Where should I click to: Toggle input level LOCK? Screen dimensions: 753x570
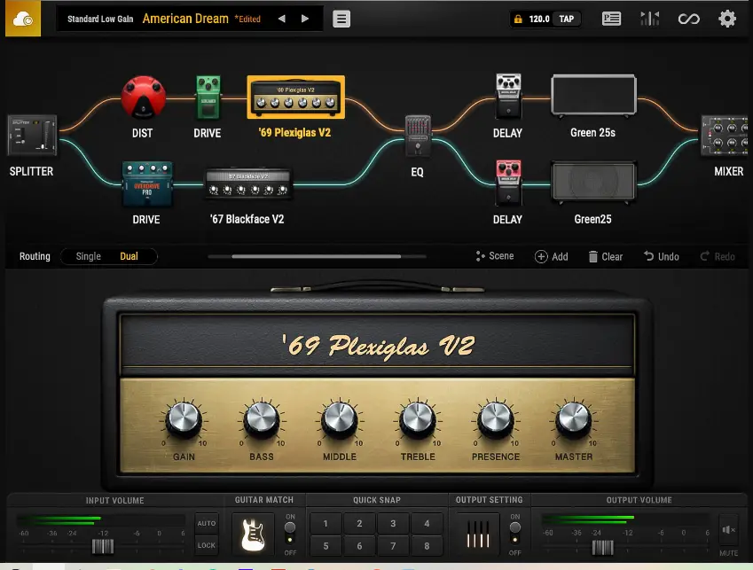click(x=207, y=545)
